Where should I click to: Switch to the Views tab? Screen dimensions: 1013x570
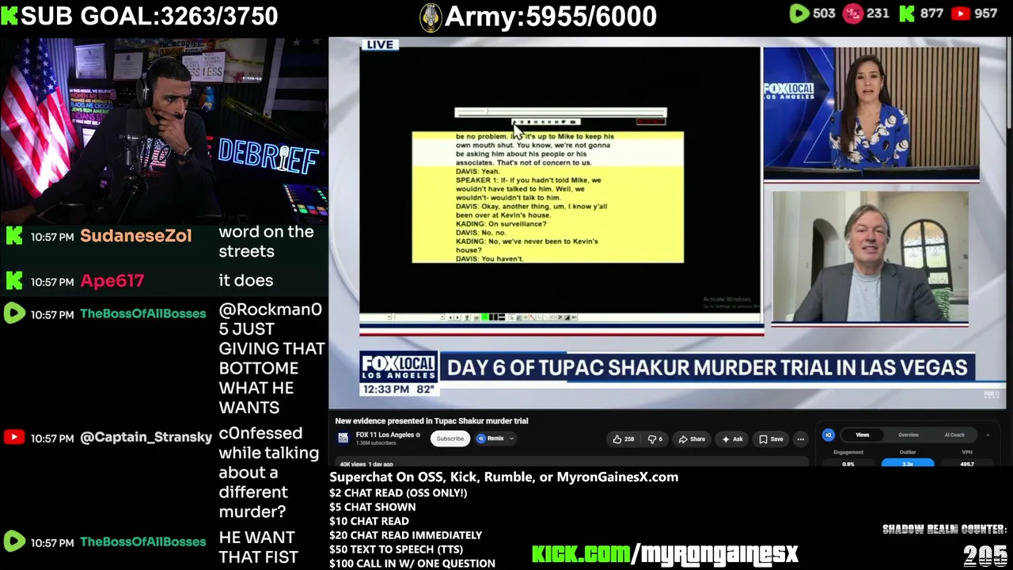click(862, 435)
